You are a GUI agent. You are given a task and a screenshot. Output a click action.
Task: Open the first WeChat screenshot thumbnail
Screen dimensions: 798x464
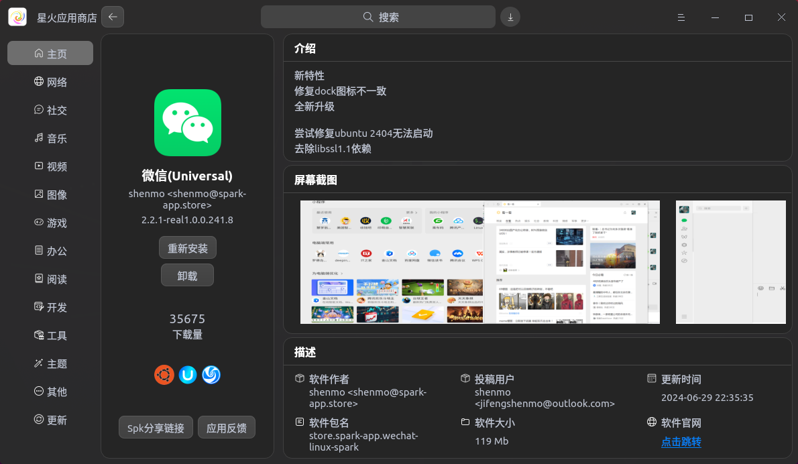pos(480,262)
